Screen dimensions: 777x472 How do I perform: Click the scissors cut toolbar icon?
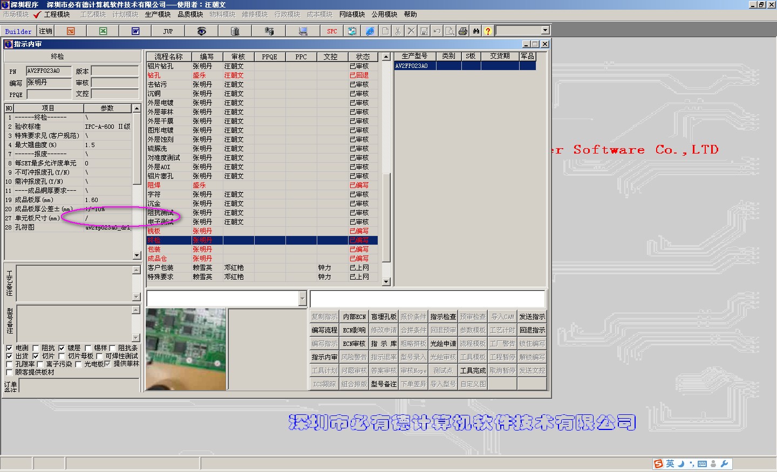click(398, 31)
